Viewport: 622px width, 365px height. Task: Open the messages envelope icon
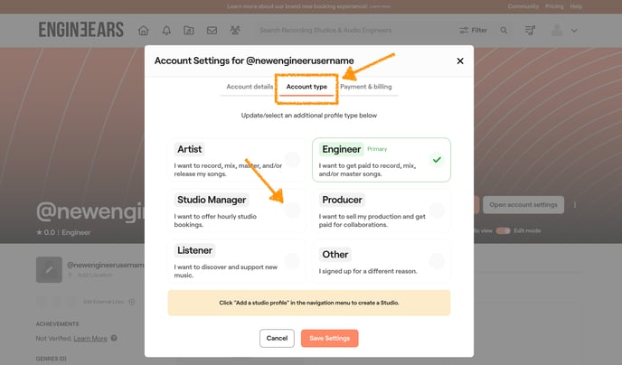tap(212, 31)
